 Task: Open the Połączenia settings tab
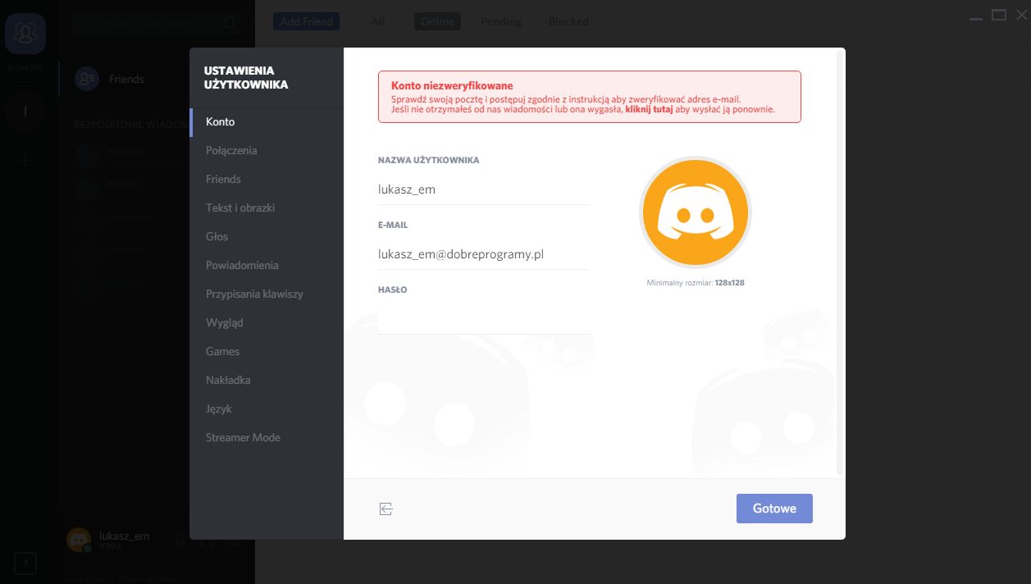point(267,150)
